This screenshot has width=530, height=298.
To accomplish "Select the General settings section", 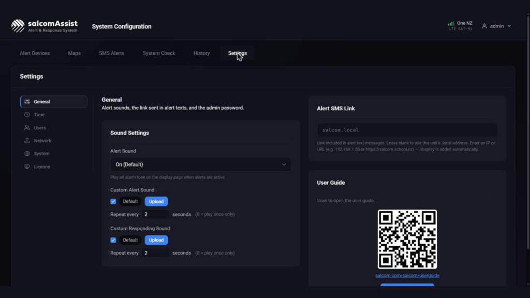I will point(54,102).
